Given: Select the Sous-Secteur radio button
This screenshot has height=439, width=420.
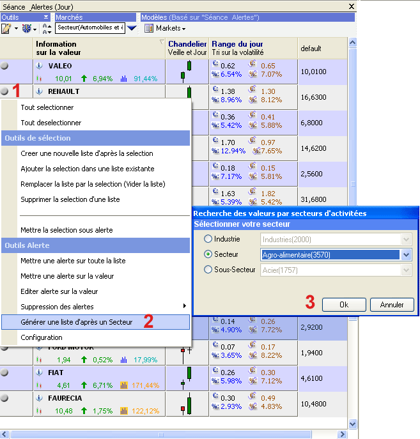Looking at the screenshot, I should coord(208,270).
